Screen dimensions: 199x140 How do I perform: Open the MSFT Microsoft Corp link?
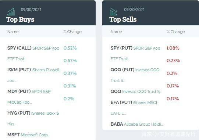coord(28,135)
